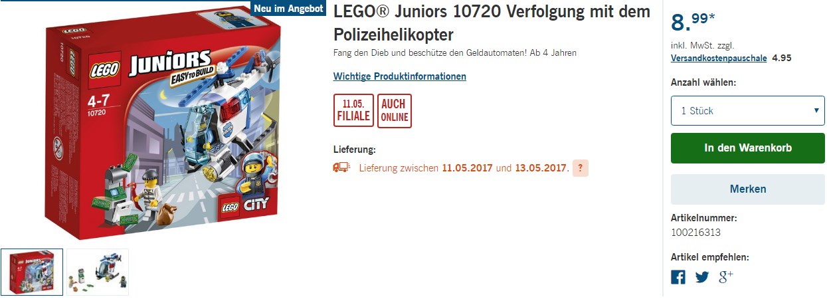Click the delivery truck icon
Viewport: 827px width, 305px height.
pyautogui.click(x=341, y=167)
